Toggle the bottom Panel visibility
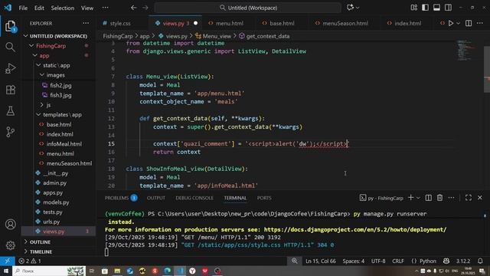 point(436,8)
